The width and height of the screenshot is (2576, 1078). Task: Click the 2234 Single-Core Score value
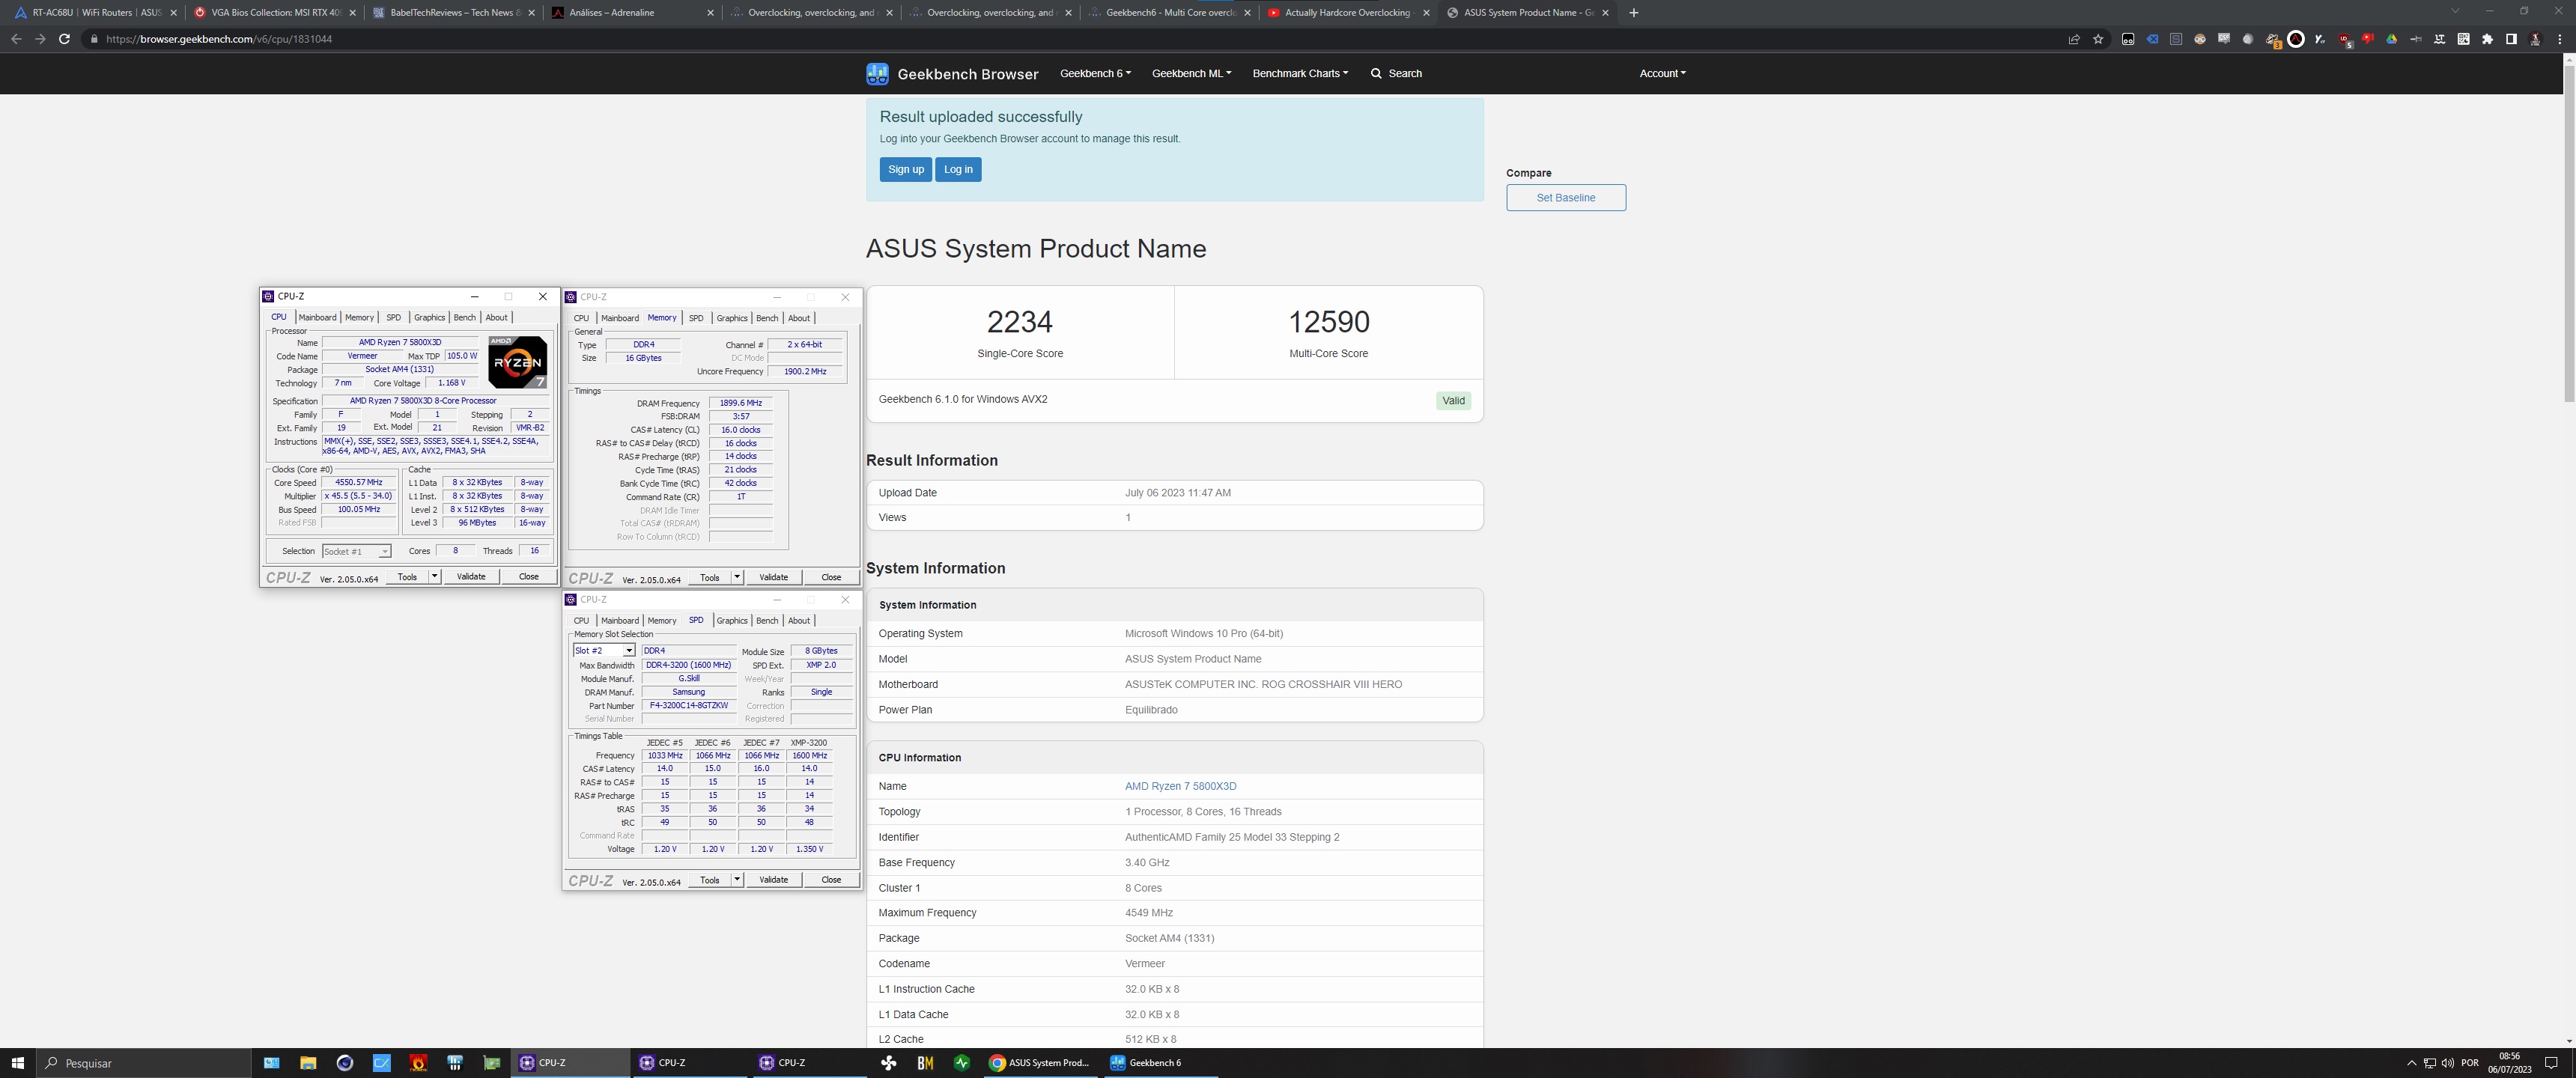[1019, 322]
